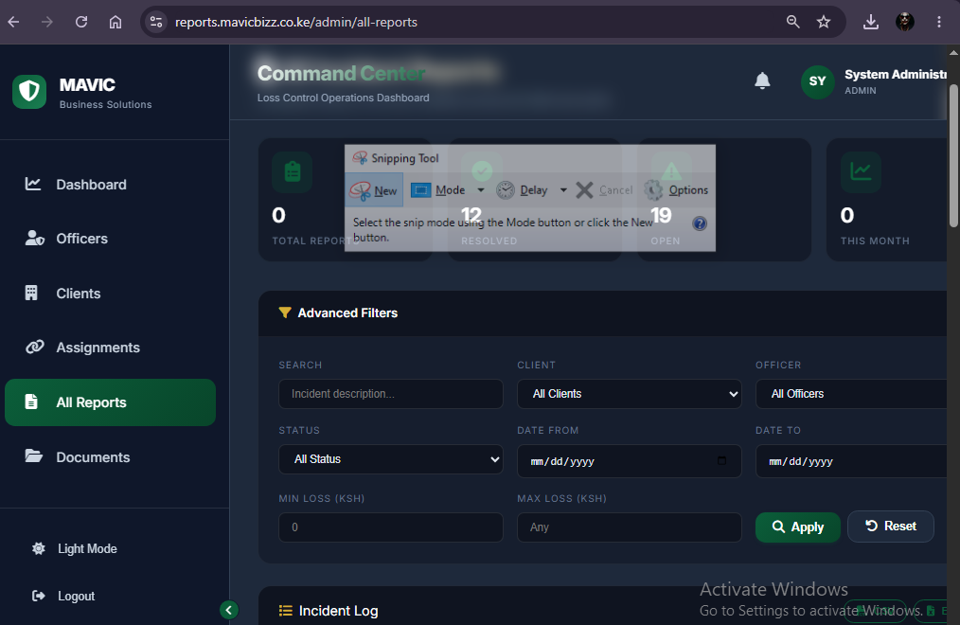Image resolution: width=960 pixels, height=625 pixels.
Task: Log out of the admin panel
Action: pos(63,596)
